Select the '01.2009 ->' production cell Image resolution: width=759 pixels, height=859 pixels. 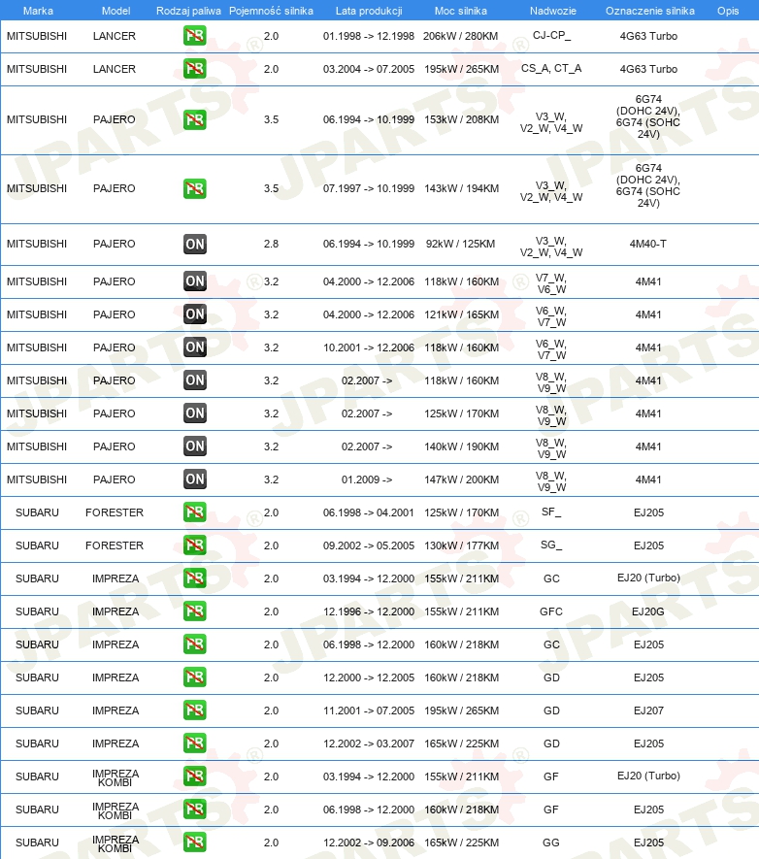click(x=367, y=479)
